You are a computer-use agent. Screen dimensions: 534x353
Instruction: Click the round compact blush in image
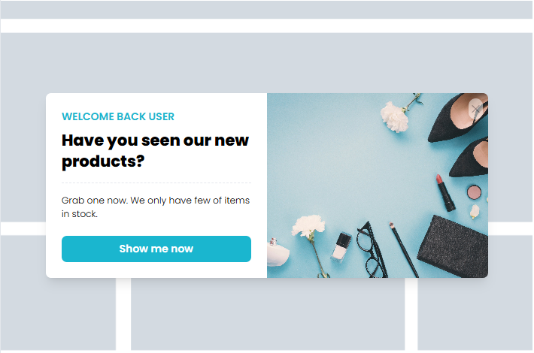point(474,192)
